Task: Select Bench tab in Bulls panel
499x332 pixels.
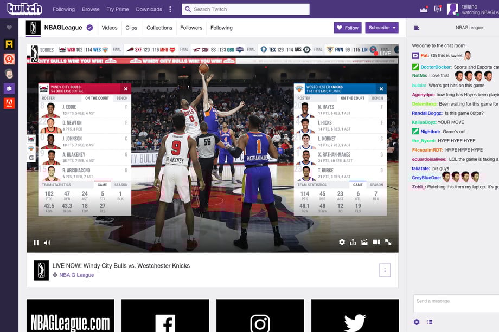Action: [122, 98]
